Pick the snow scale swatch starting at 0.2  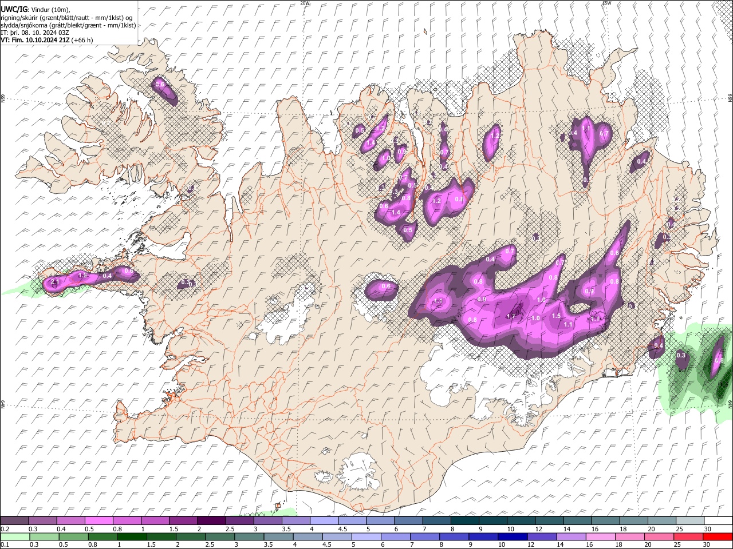pyautogui.click(x=14, y=520)
